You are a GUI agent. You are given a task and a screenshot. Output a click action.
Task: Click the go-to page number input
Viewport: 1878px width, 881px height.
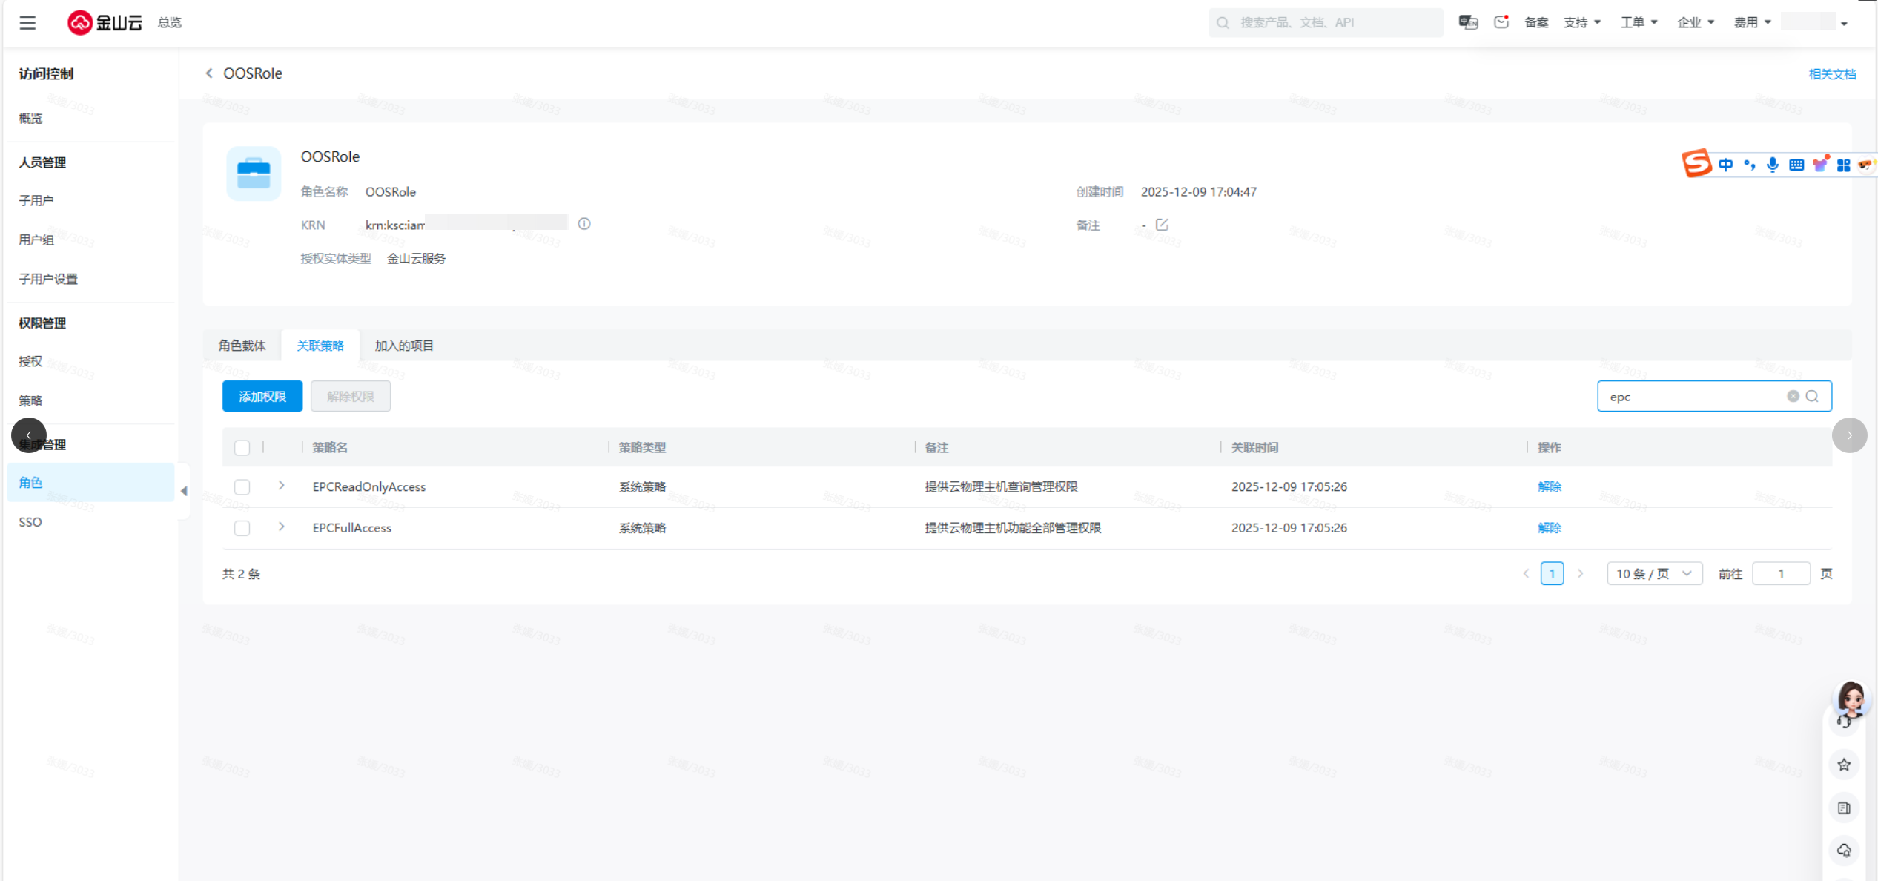[1780, 574]
